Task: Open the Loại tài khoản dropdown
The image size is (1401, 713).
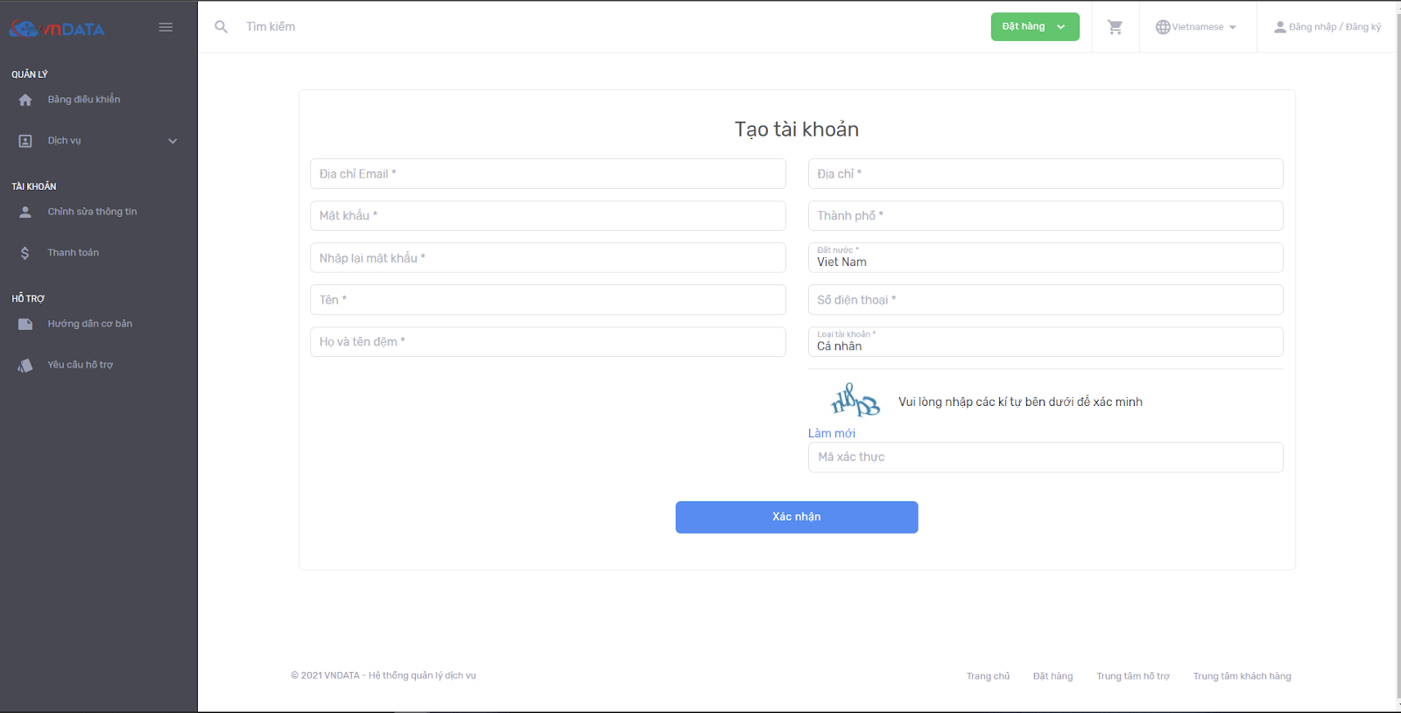Action: (1045, 342)
